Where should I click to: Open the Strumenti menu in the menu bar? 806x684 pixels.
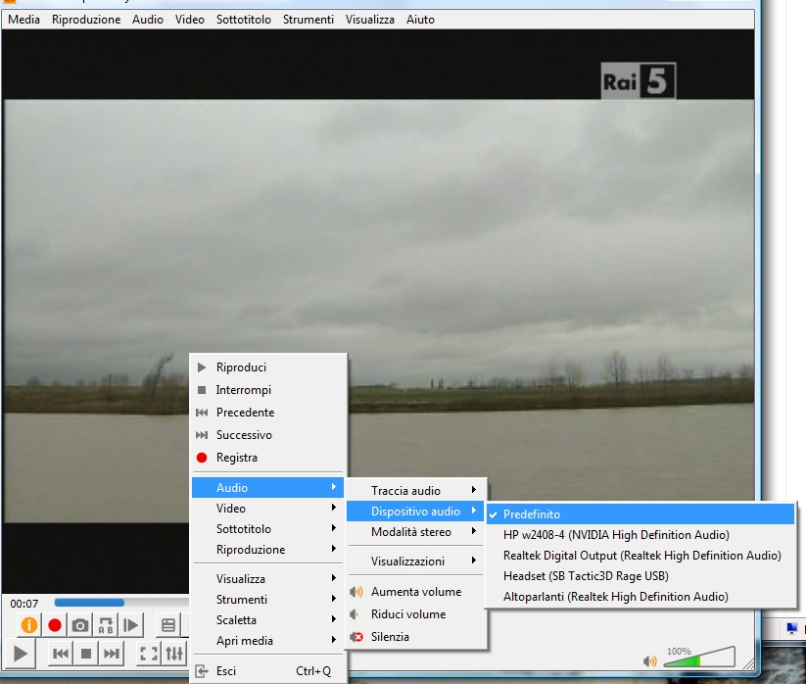[308, 20]
